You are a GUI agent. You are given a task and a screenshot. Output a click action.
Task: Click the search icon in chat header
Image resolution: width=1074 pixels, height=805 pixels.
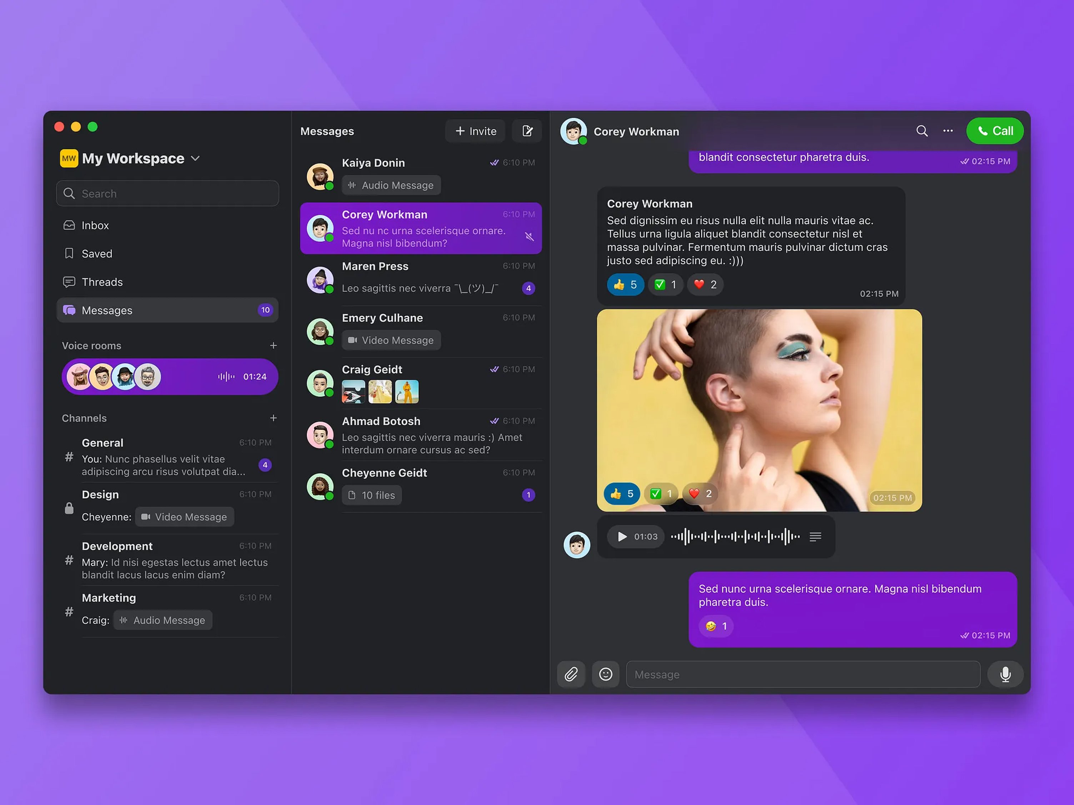pos(922,131)
